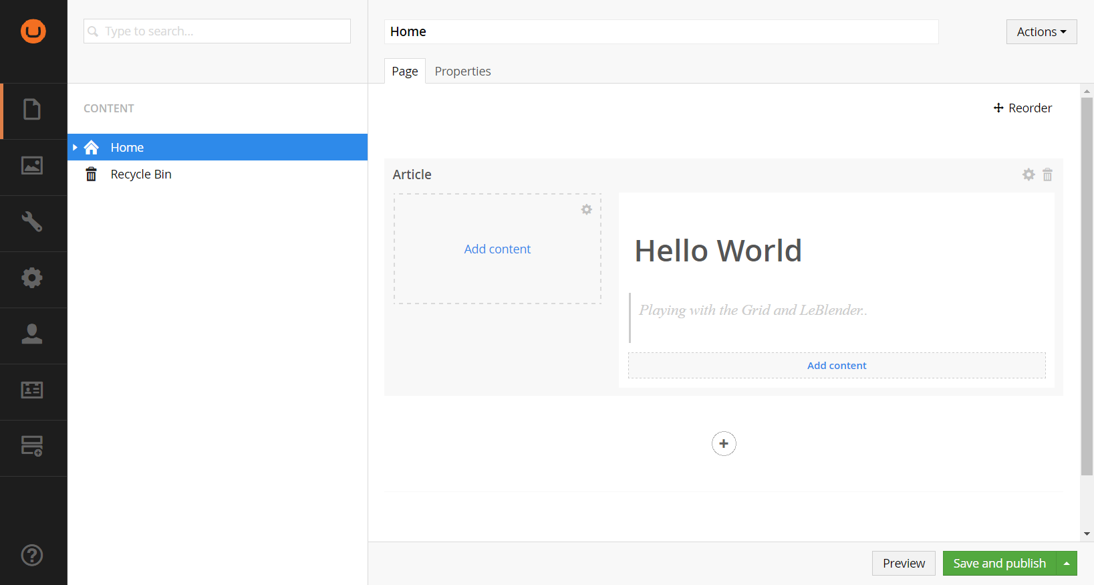Click the Article row title
The height and width of the screenshot is (585, 1094).
(412, 174)
